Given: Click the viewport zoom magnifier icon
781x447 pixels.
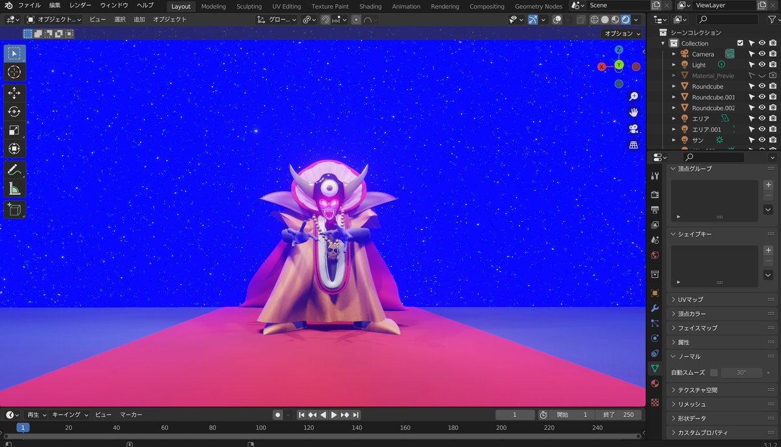Looking at the screenshot, I should [633, 96].
